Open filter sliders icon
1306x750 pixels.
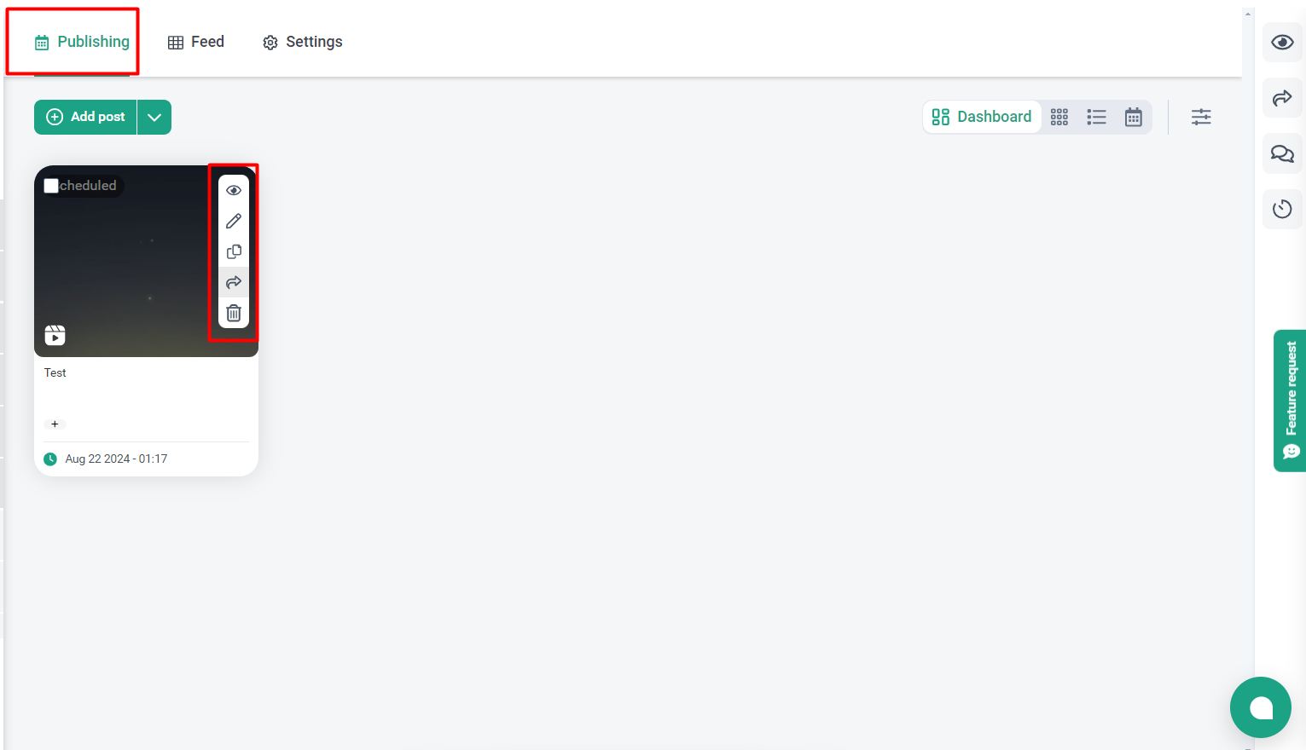(x=1201, y=117)
